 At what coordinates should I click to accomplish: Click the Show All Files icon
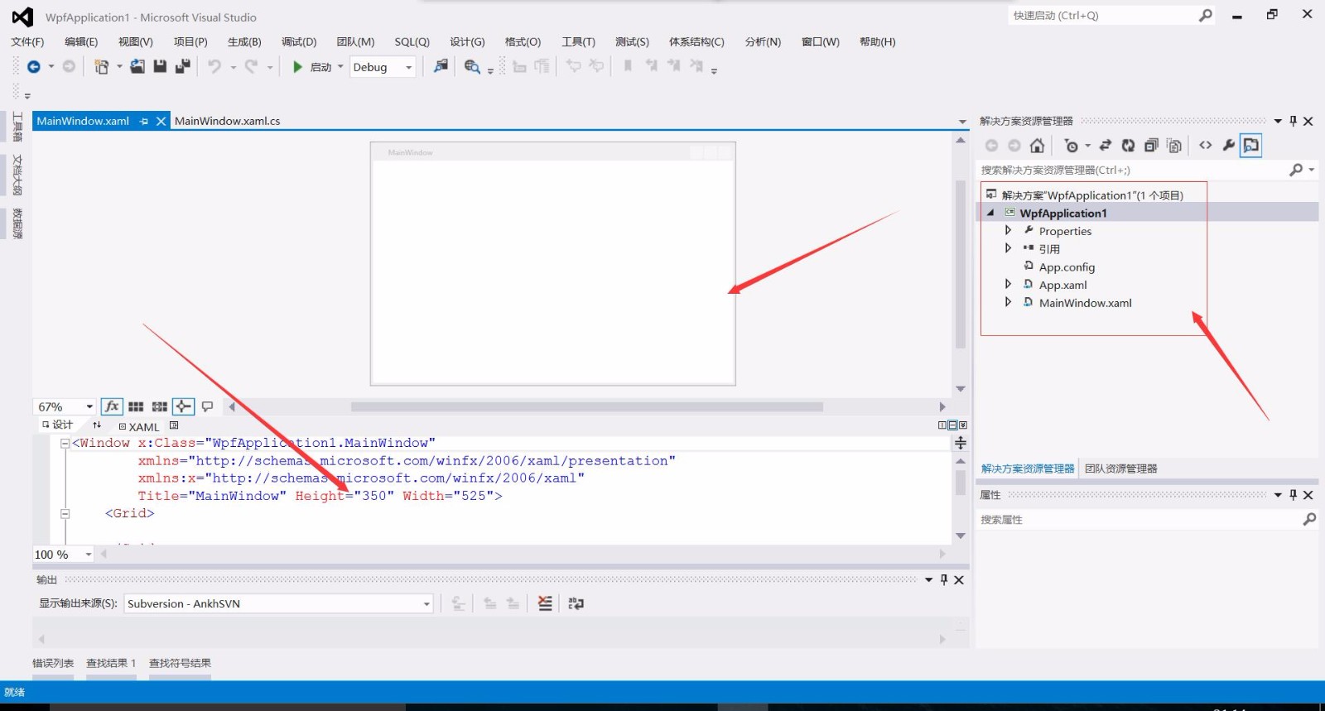pyautogui.click(x=1174, y=146)
